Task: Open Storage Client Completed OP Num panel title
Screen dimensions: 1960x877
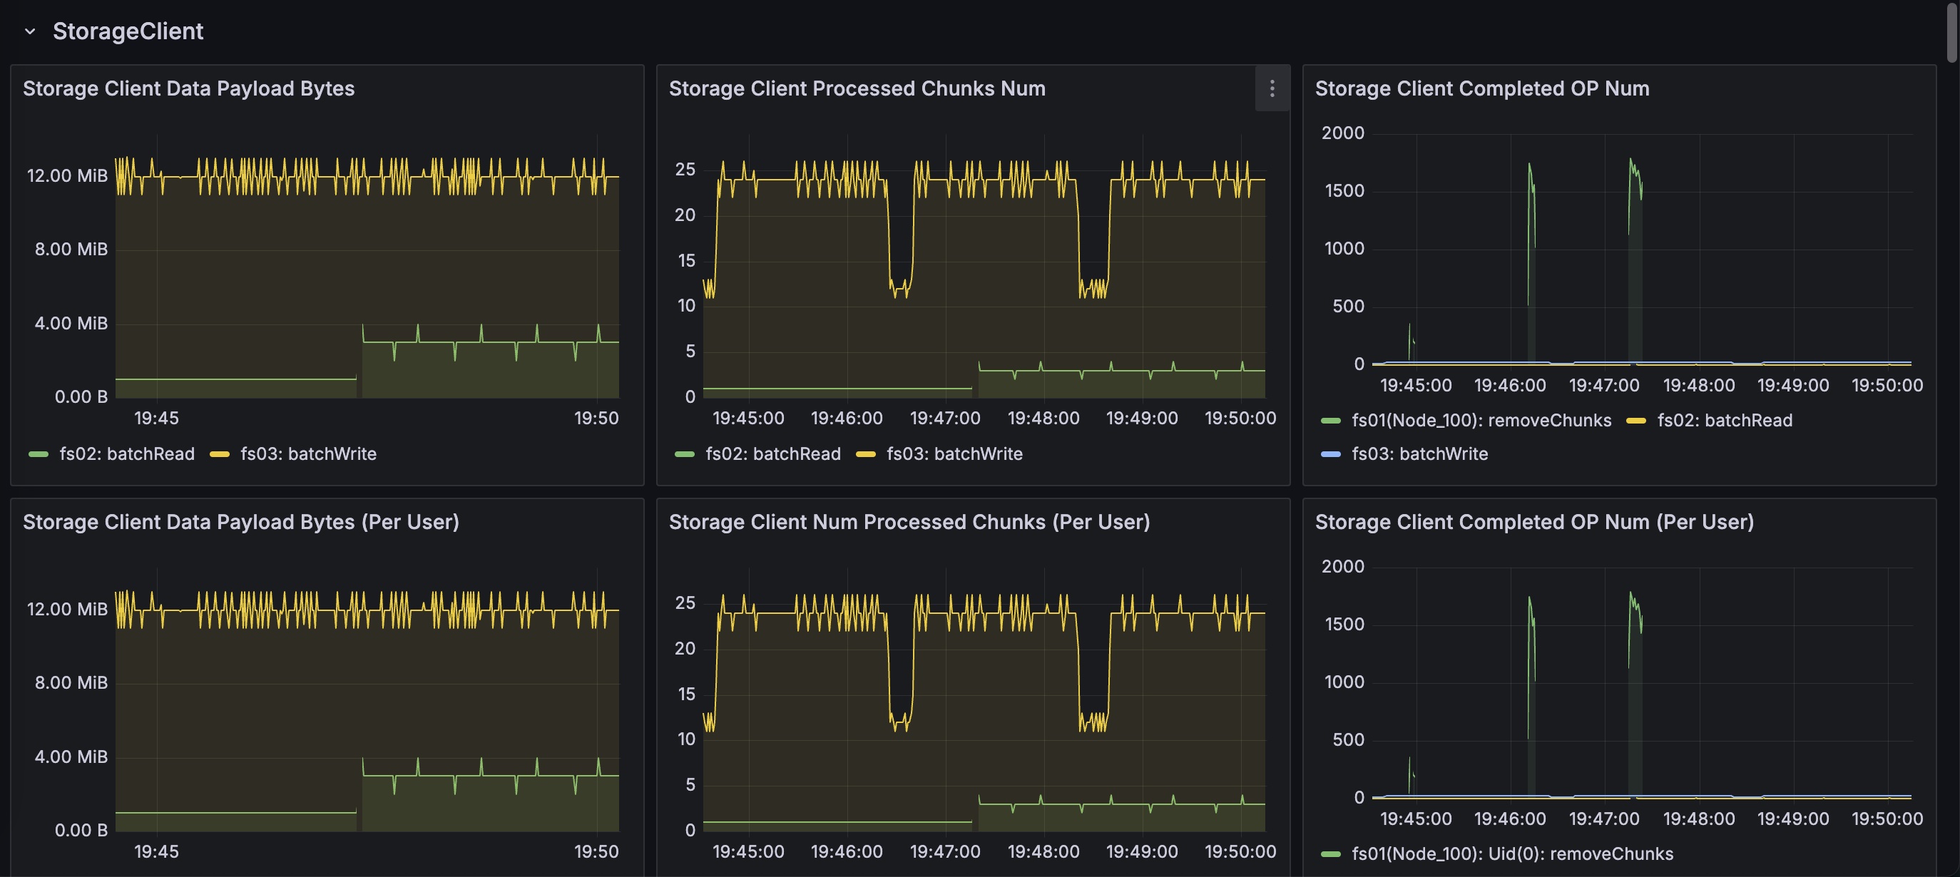Action: coord(1481,88)
